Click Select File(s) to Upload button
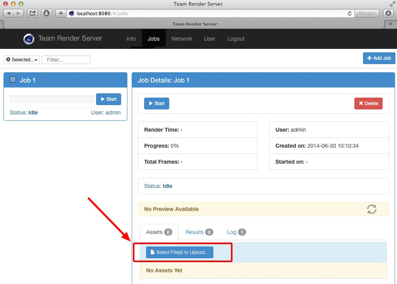The width and height of the screenshot is (397, 284). click(x=180, y=252)
